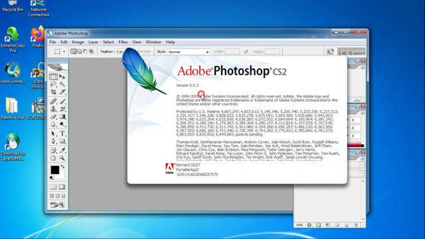The image size is (425, 239).
Task: Open the Navigator panel flyout menu arrow
Action: pos(363,68)
